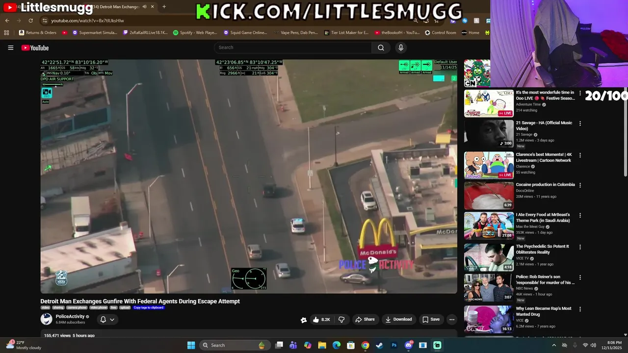Click the Windows taskbar Search box

(x=234, y=345)
